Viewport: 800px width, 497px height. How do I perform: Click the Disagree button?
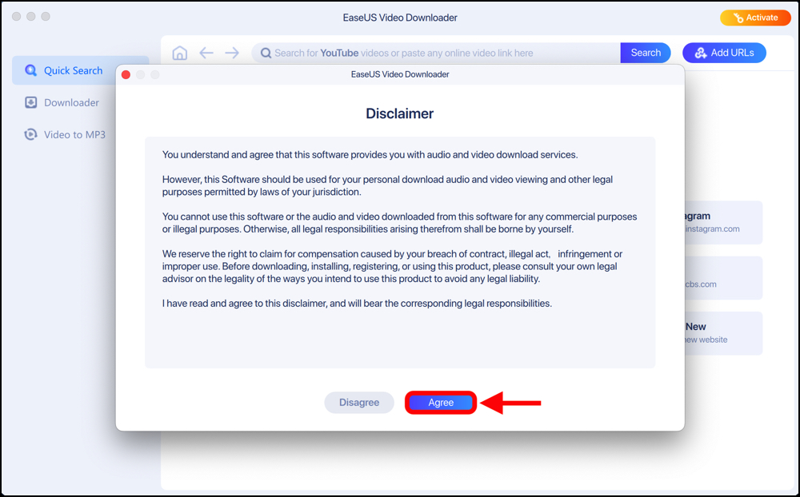coord(359,402)
